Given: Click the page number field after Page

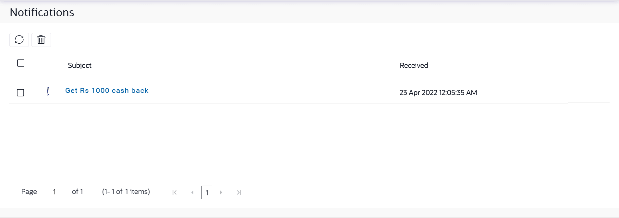Looking at the screenshot, I should pos(55,192).
